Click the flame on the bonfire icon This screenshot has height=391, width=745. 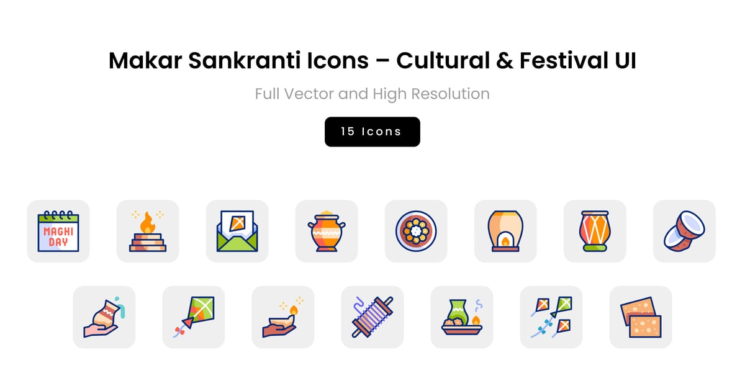click(148, 220)
